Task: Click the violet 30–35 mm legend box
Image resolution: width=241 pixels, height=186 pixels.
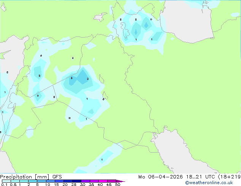Action: [86, 181]
